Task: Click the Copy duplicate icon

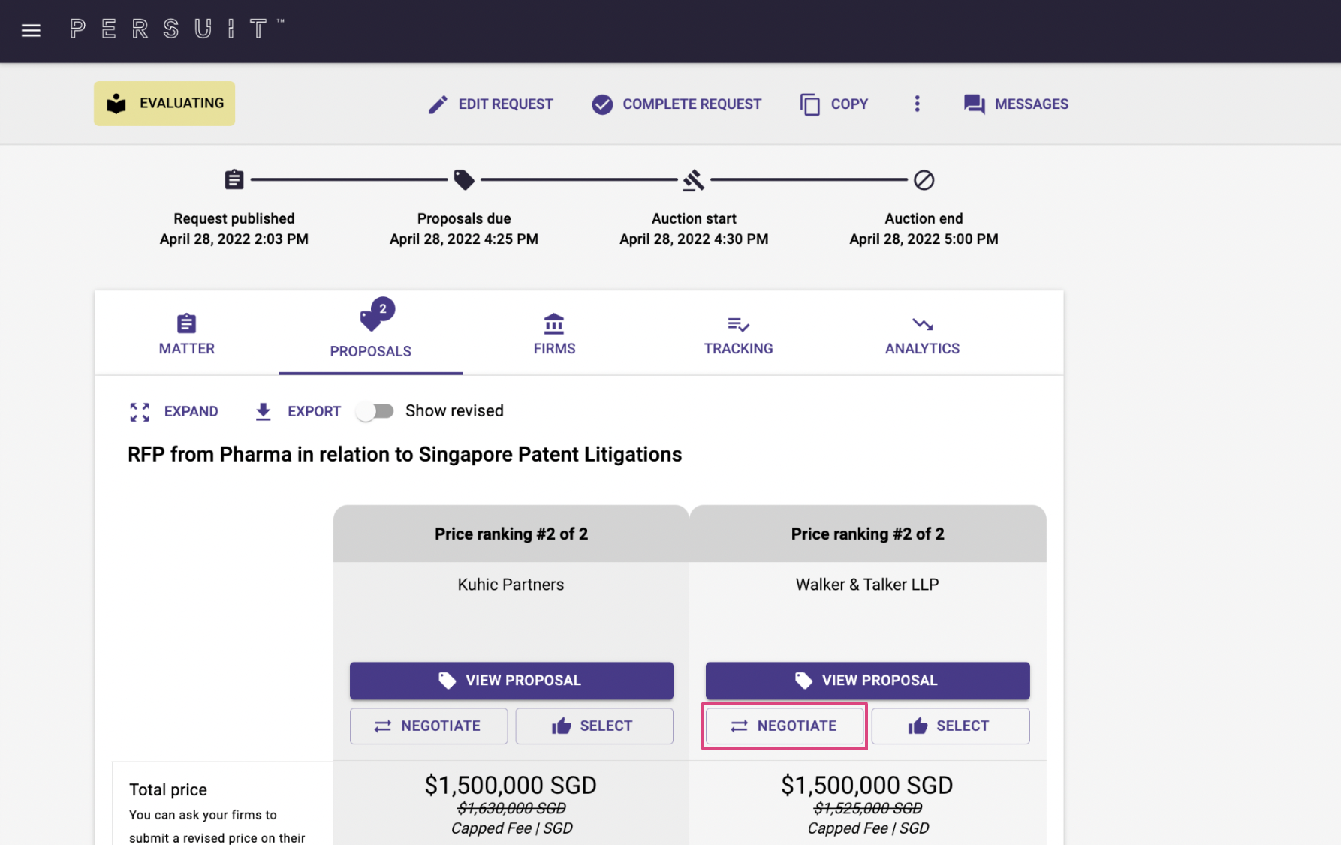Action: 809,104
